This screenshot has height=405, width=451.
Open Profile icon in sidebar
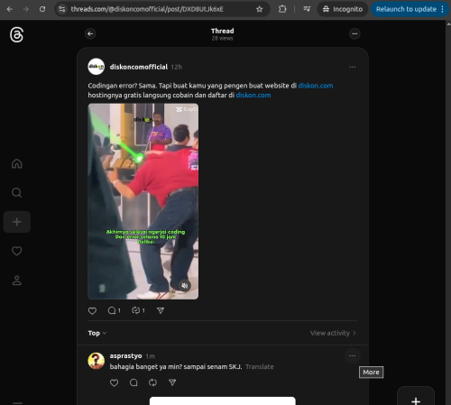17,281
